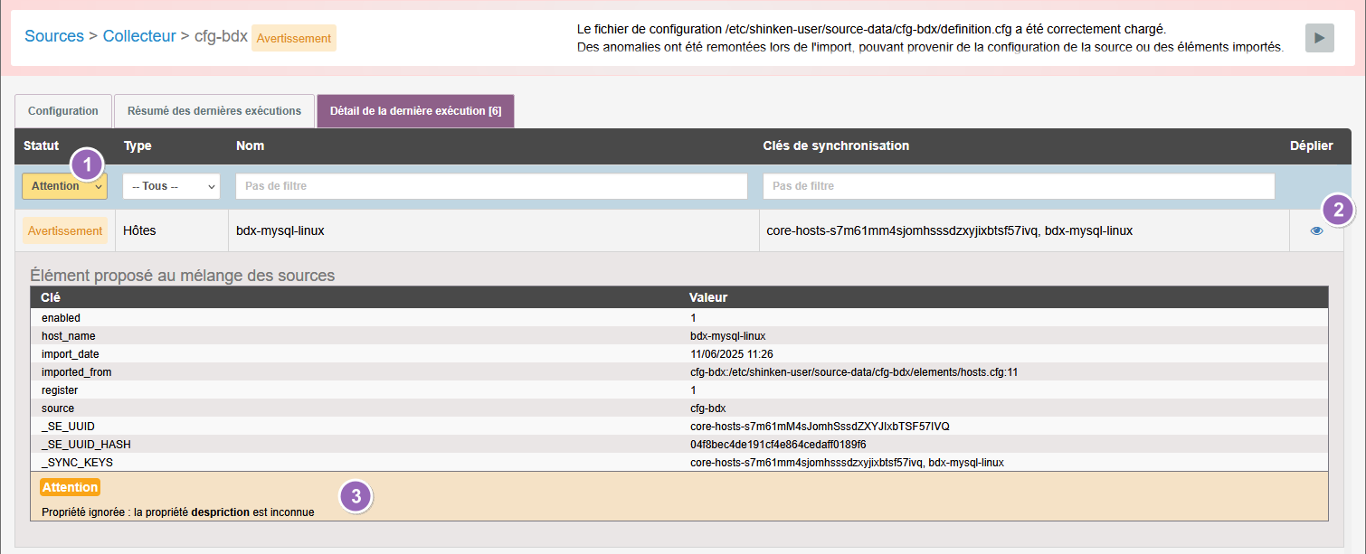Open the Résumé des dernières exécutions tab

(x=213, y=111)
